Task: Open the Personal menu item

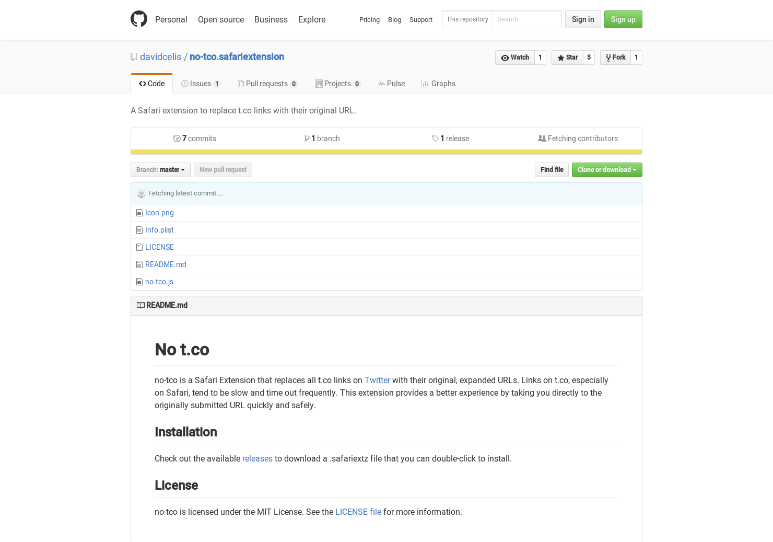Action: pos(171,19)
